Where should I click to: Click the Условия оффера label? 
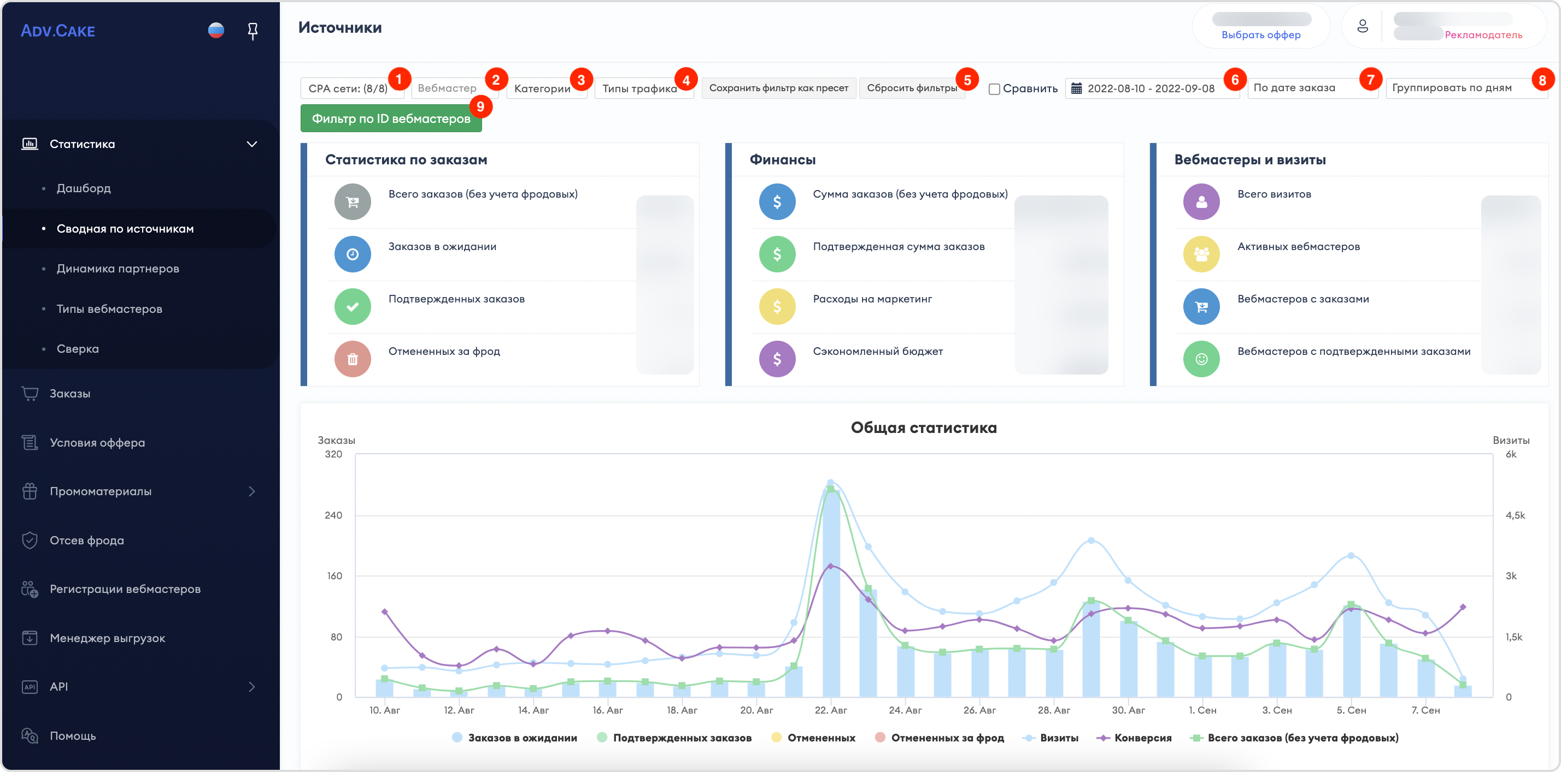97,443
